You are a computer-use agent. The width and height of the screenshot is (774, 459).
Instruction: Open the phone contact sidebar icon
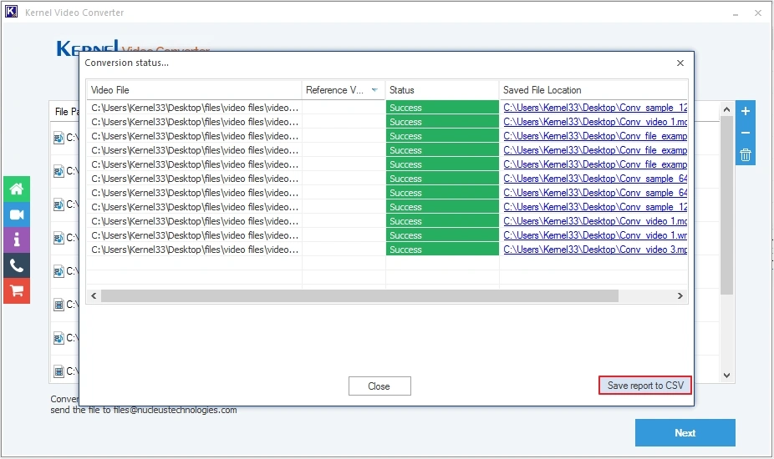(x=17, y=265)
